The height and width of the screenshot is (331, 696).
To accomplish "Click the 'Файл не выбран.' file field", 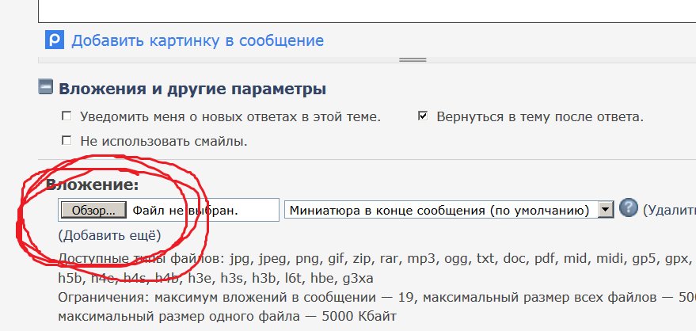I will pos(169,211).
